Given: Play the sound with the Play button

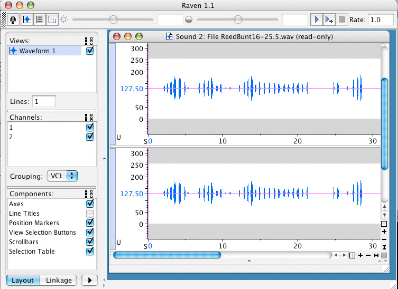Looking at the screenshot, I should coord(317,20).
